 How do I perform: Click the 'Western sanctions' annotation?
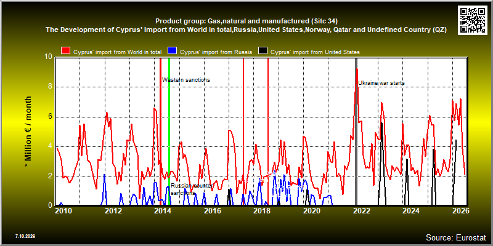tap(186, 80)
